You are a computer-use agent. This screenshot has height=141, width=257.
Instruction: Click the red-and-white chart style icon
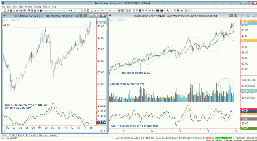click(157, 11)
